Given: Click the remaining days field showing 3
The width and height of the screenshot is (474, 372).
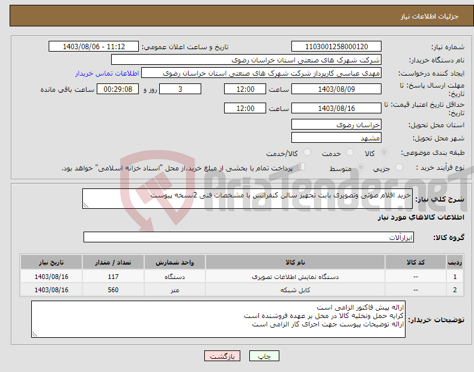Looking at the screenshot, I should click(180, 89).
